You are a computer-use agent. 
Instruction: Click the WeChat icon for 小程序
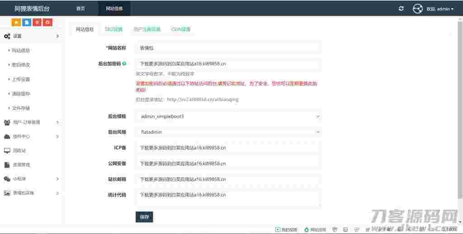coord(7,179)
